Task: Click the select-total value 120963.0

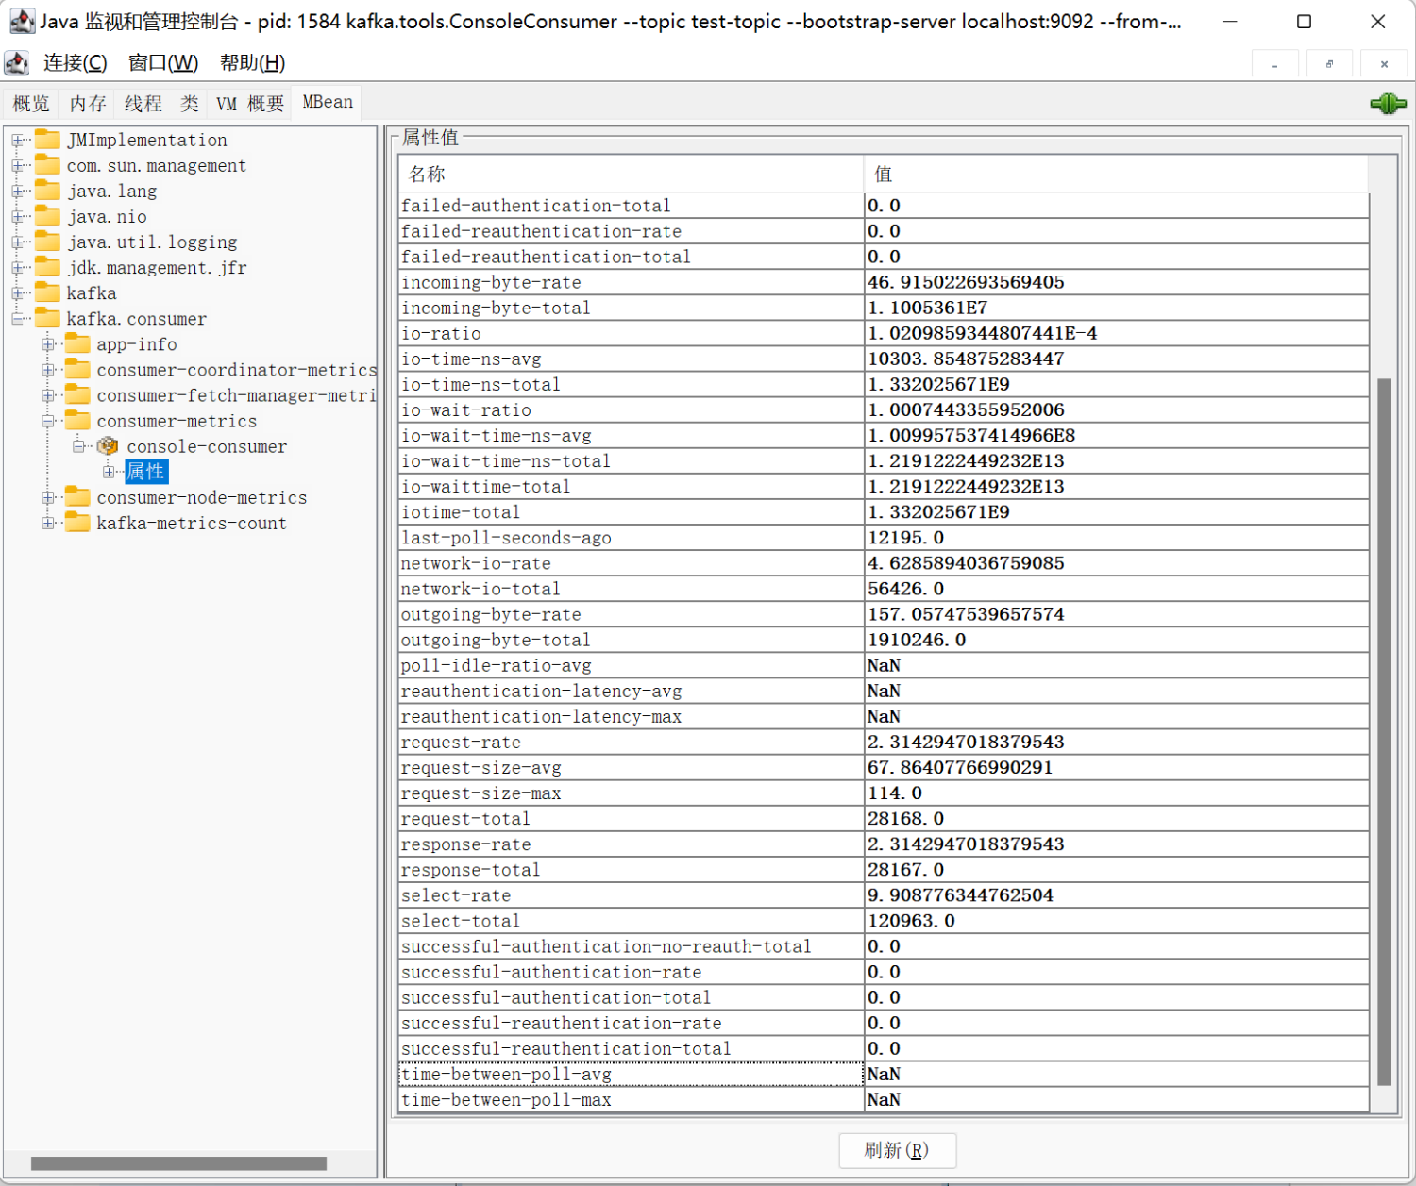Action: (x=912, y=921)
